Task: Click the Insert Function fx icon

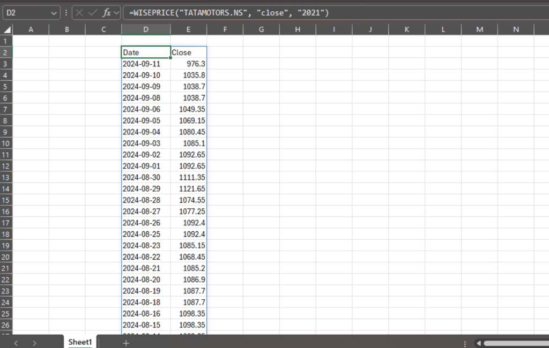Action: coord(106,12)
